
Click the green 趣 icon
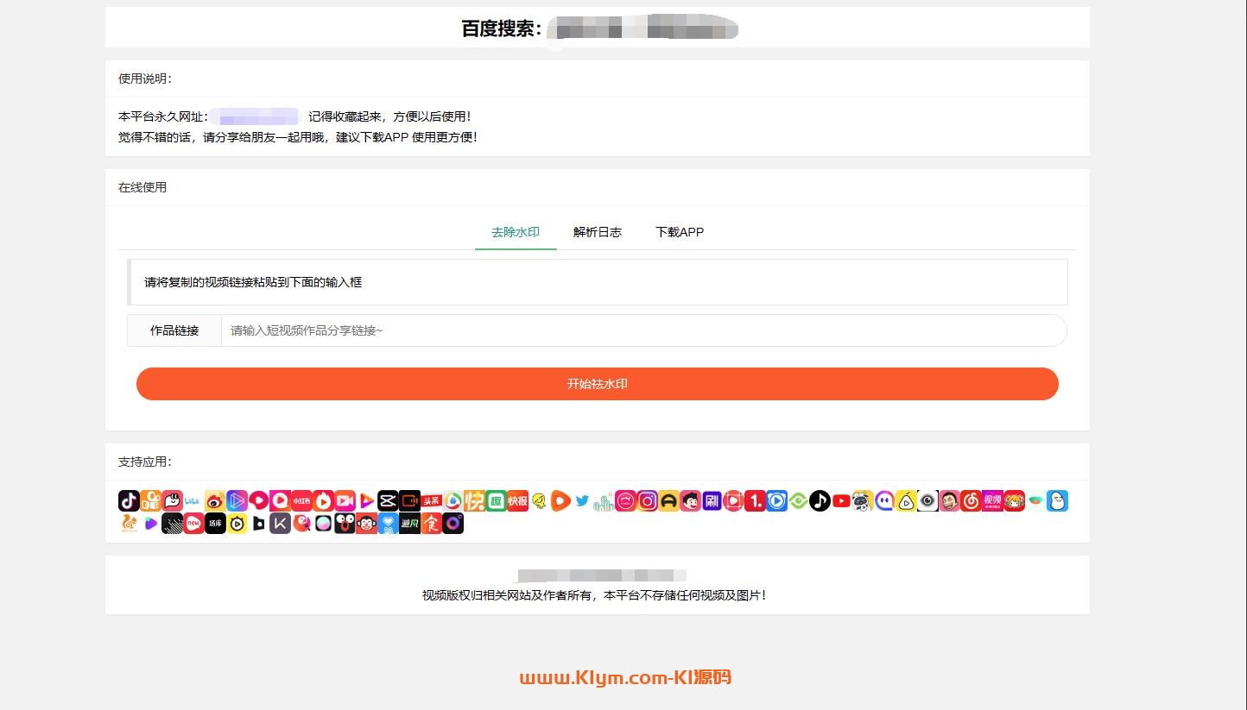point(496,501)
